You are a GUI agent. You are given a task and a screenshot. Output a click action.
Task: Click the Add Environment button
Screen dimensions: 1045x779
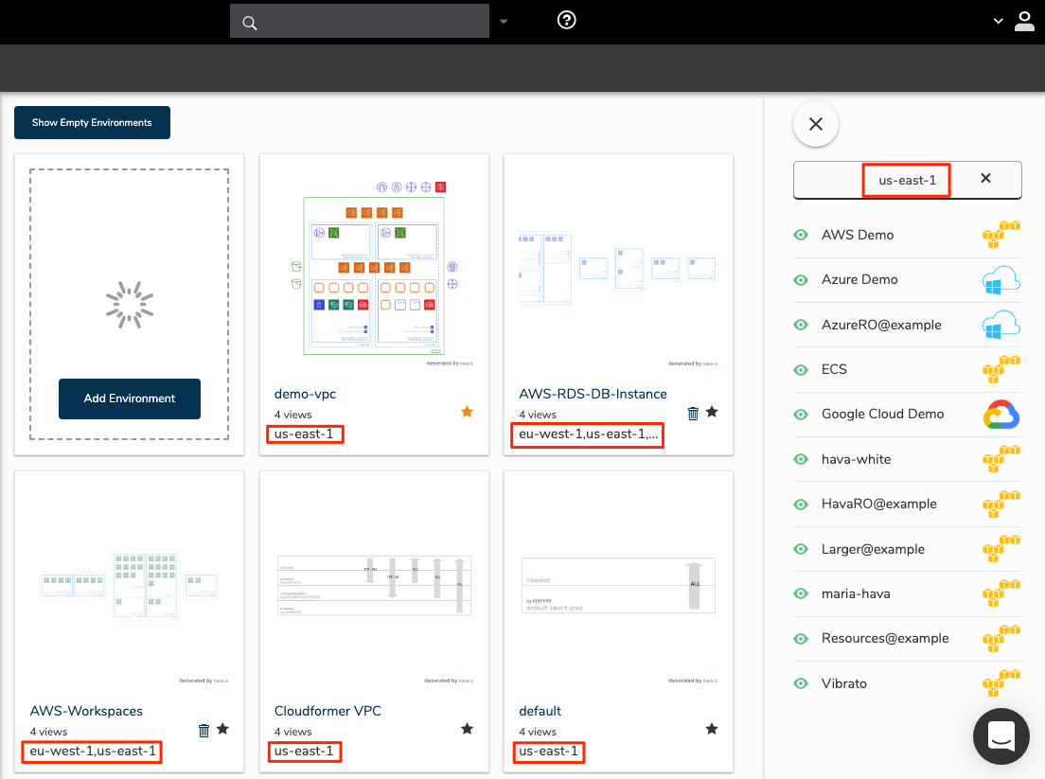tap(129, 398)
